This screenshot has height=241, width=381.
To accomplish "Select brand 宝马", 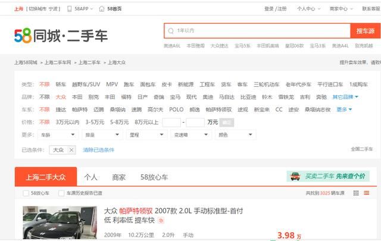I will click(175, 97).
